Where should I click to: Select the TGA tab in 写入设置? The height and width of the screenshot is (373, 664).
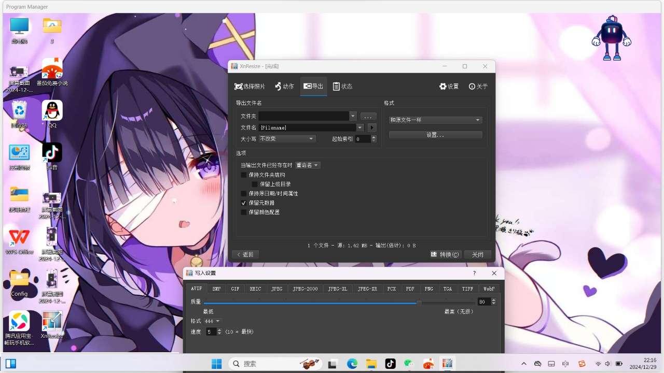pyautogui.click(x=448, y=289)
